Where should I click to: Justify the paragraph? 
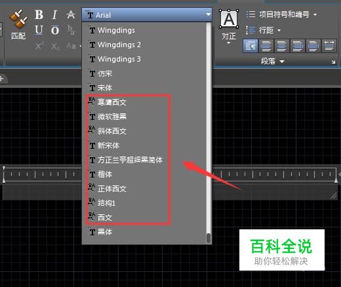coord(313,46)
